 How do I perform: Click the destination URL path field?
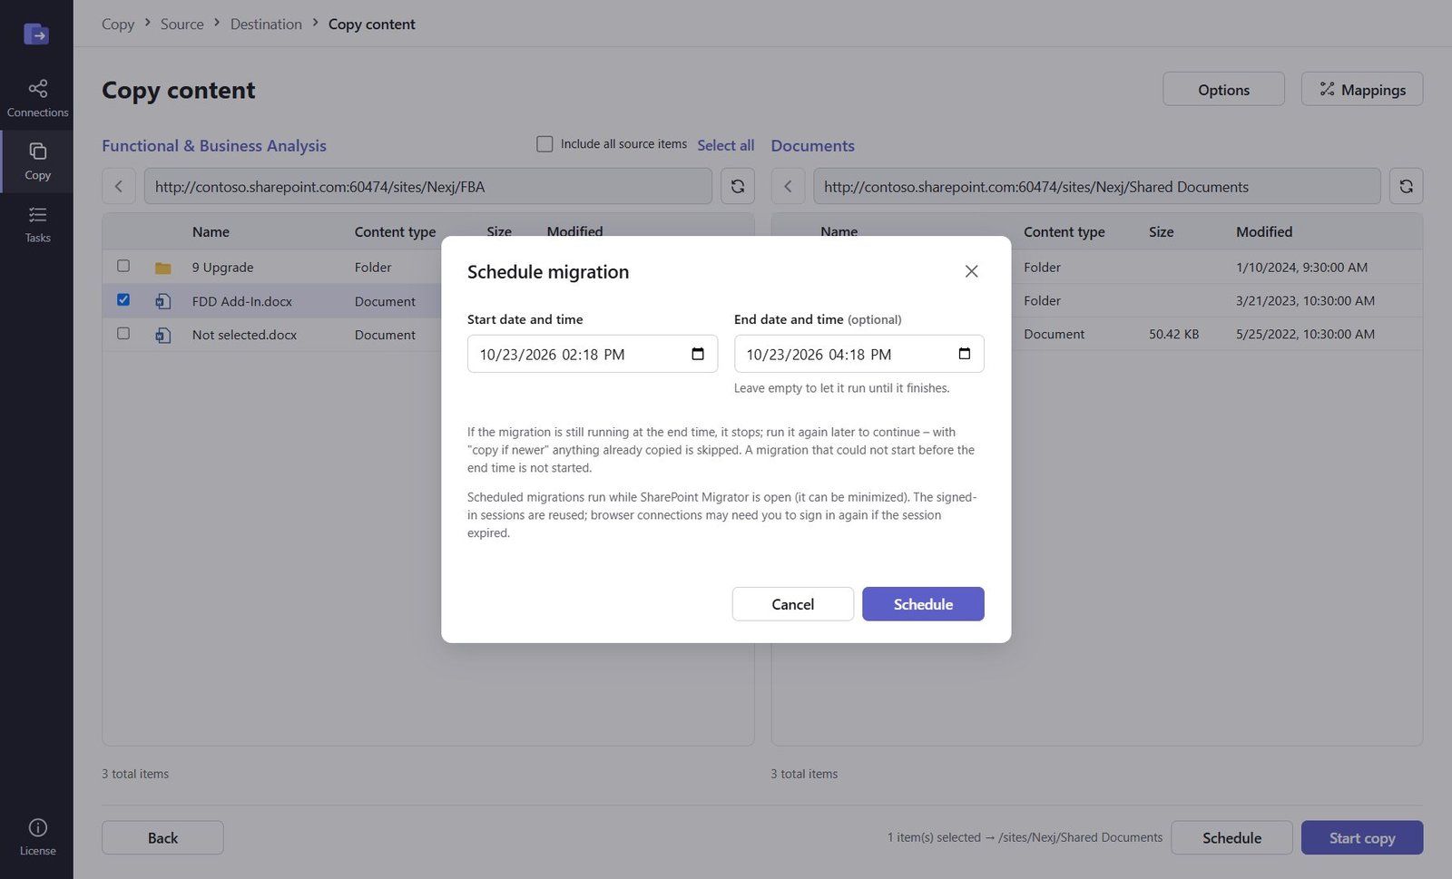(x=1096, y=186)
